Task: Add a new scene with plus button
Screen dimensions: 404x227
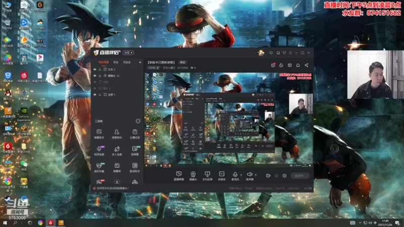Action: click(140, 62)
